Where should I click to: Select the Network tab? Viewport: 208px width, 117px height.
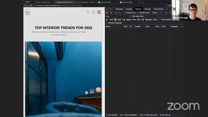pyautogui.click(x=138, y=9)
